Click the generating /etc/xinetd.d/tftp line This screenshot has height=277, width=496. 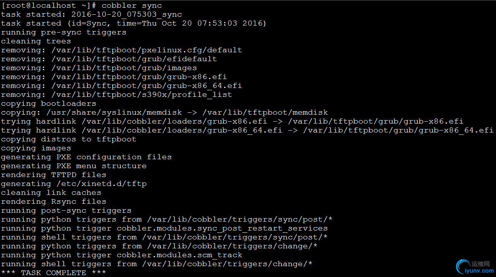(x=74, y=184)
